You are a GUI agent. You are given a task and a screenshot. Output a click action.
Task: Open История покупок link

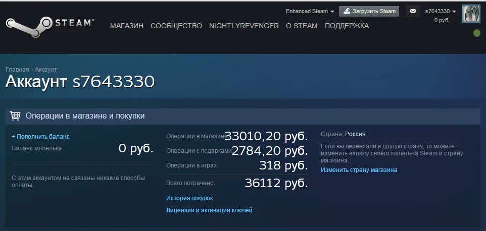tap(189, 198)
